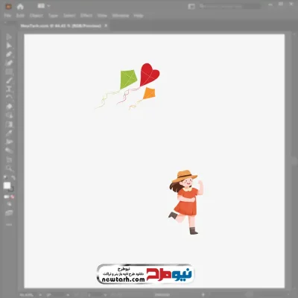Select the green kite on the artboard
This screenshot has width=298, height=298.
pyautogui.click(x=128, y=79)
